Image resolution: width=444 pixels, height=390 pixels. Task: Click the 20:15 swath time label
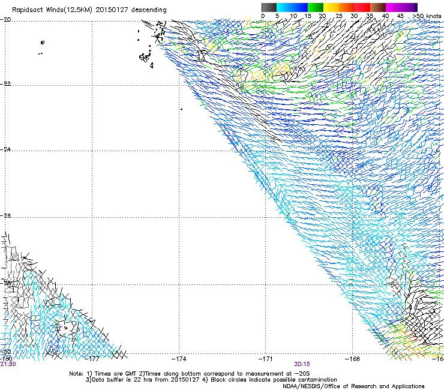(302, 364)
